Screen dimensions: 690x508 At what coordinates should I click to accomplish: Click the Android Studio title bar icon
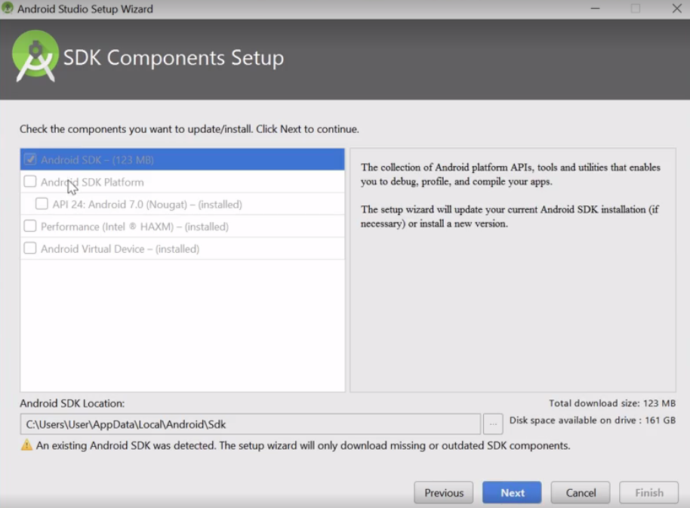click(8, 8)
